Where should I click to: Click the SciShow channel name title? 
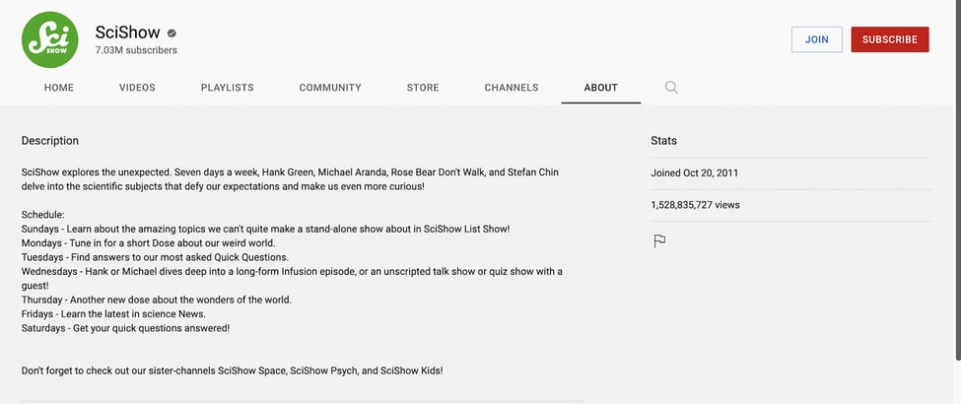(127, 32)
